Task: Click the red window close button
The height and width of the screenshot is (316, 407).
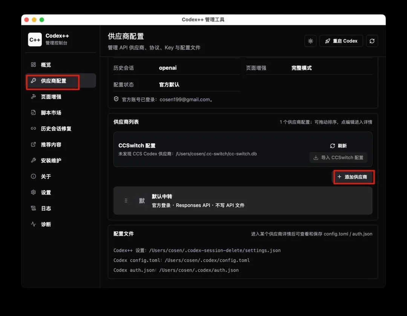Action: 26,20
